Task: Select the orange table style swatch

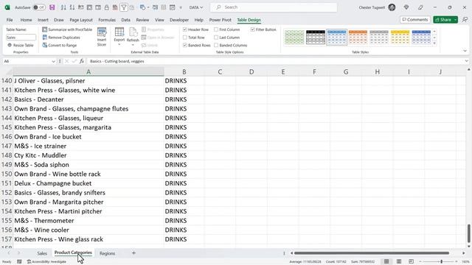Action: point(358,38)
